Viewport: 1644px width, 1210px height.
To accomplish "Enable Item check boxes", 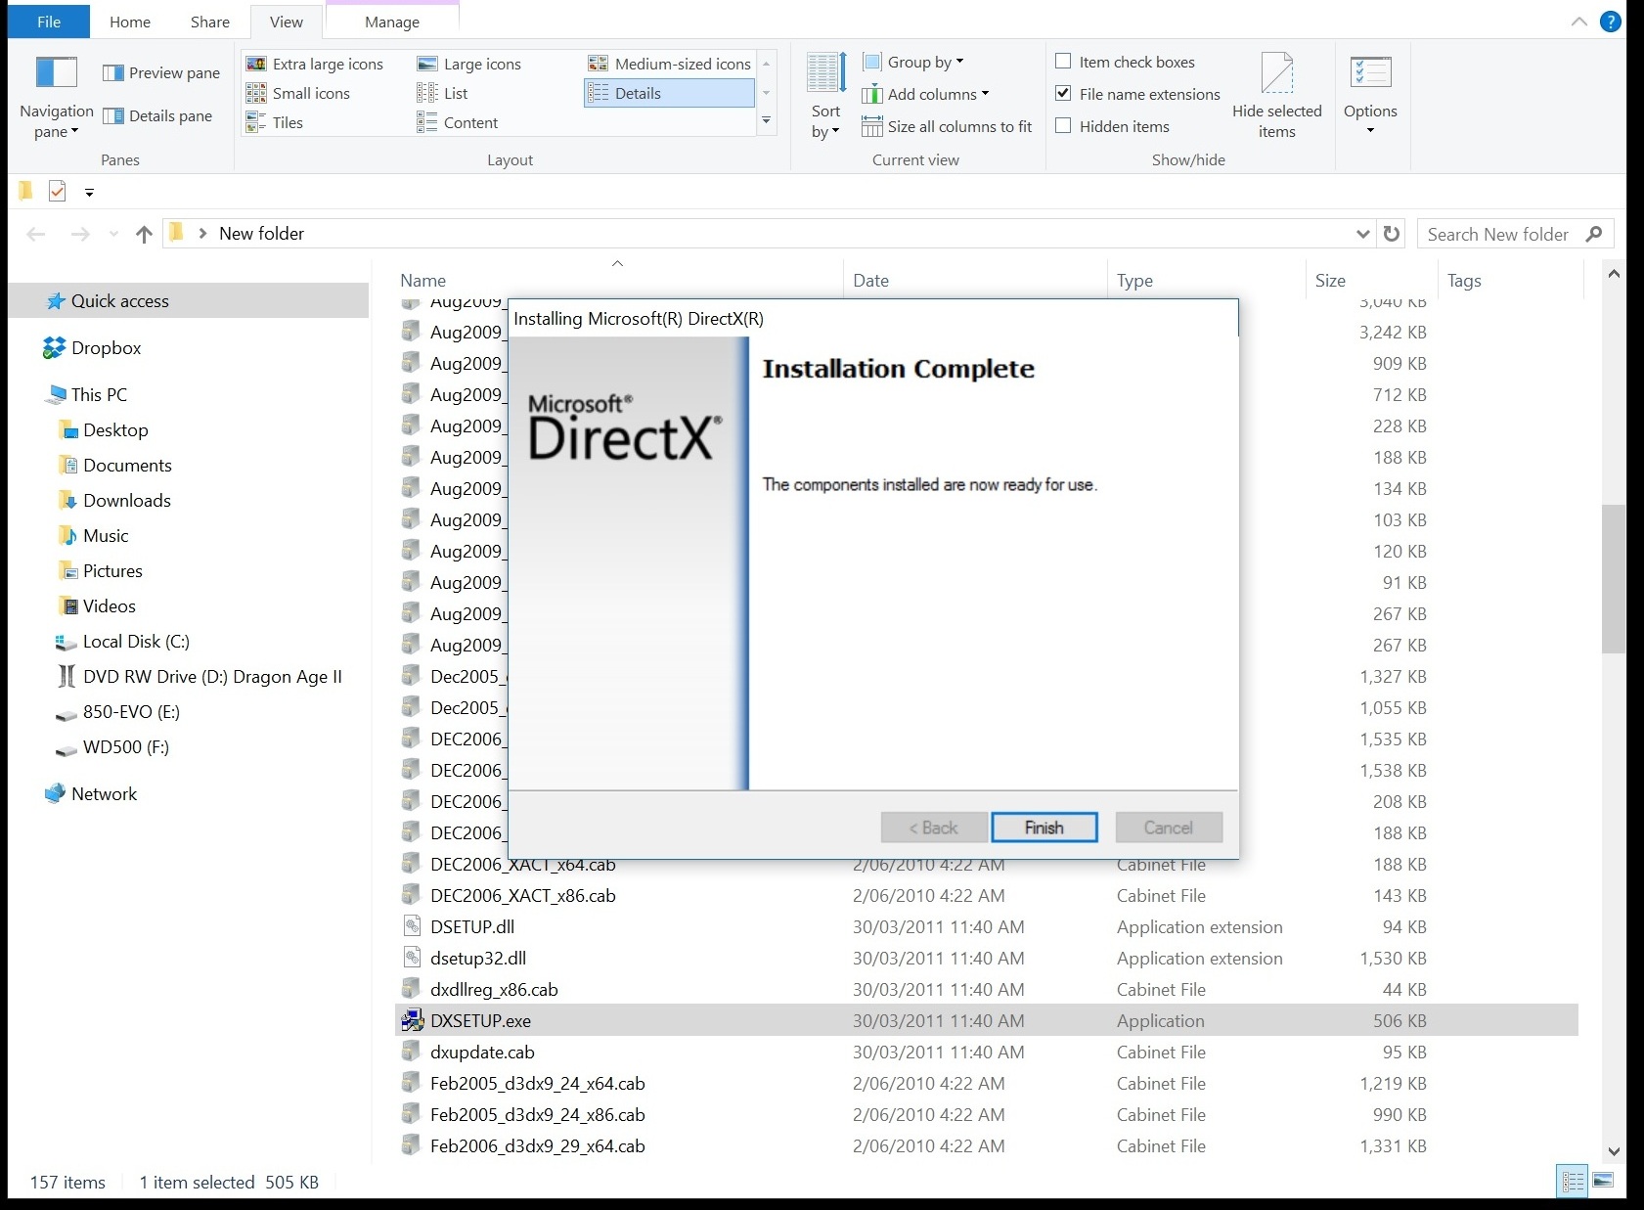I will (x=1063, y=62).
